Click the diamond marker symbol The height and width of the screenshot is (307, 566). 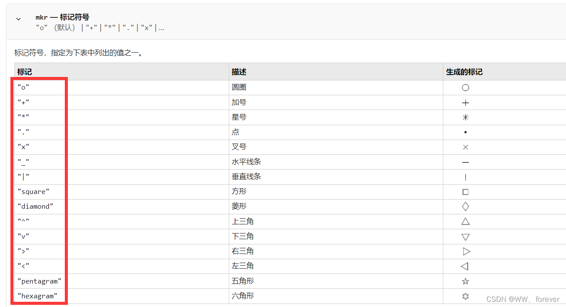(x=465, y=207)
